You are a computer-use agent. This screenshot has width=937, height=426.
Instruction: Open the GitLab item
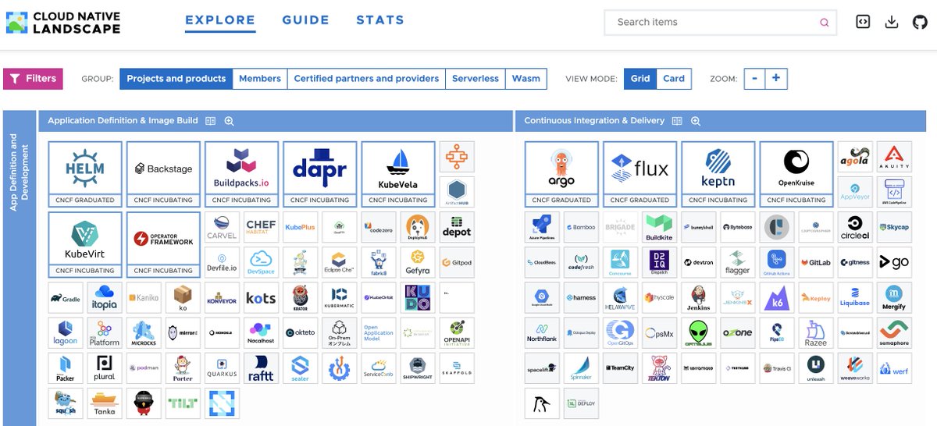(x=815, y=262)
